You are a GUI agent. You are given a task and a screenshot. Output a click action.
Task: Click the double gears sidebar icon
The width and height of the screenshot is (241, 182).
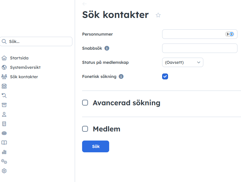pos(4,161)
